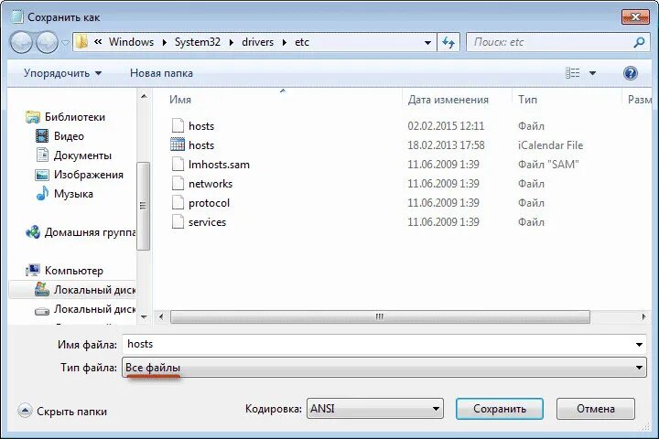
Task: Click the magnifier search icon
Action: pyautogui.click(x=639, y=42)
